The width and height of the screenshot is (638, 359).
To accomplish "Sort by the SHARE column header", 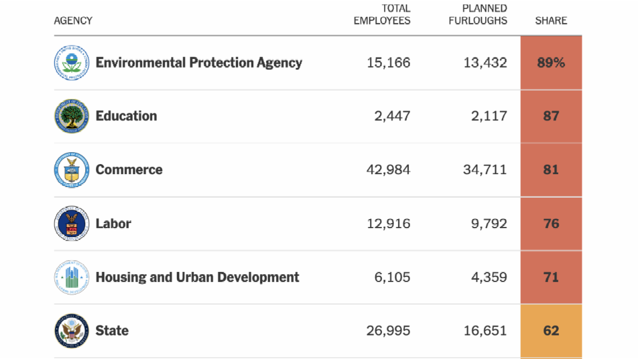I will click(551, 21).
